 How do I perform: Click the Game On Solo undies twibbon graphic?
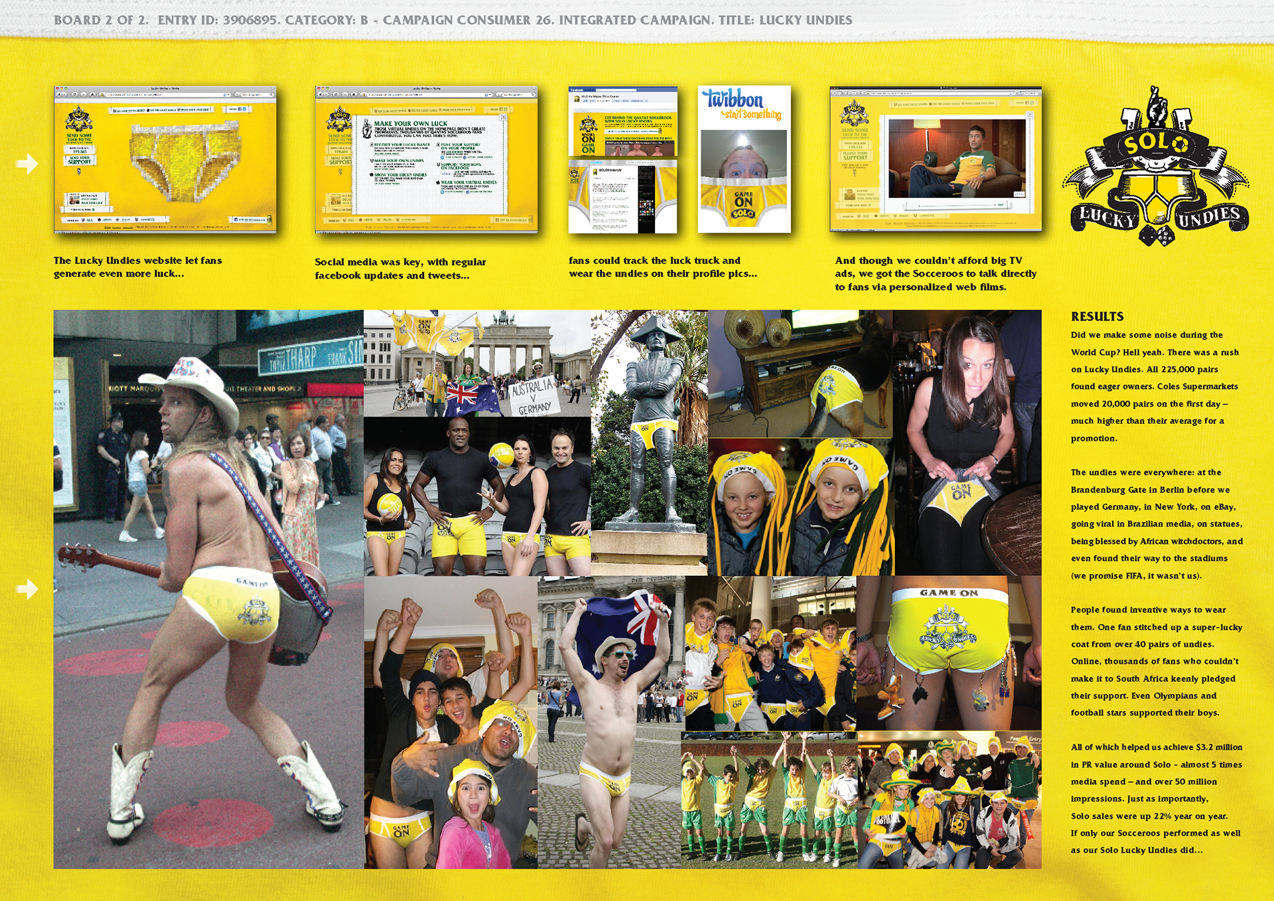(x=744, y=204)
